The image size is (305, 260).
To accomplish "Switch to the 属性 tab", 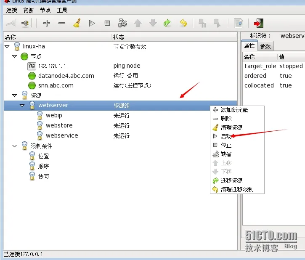I will (249, 46).
